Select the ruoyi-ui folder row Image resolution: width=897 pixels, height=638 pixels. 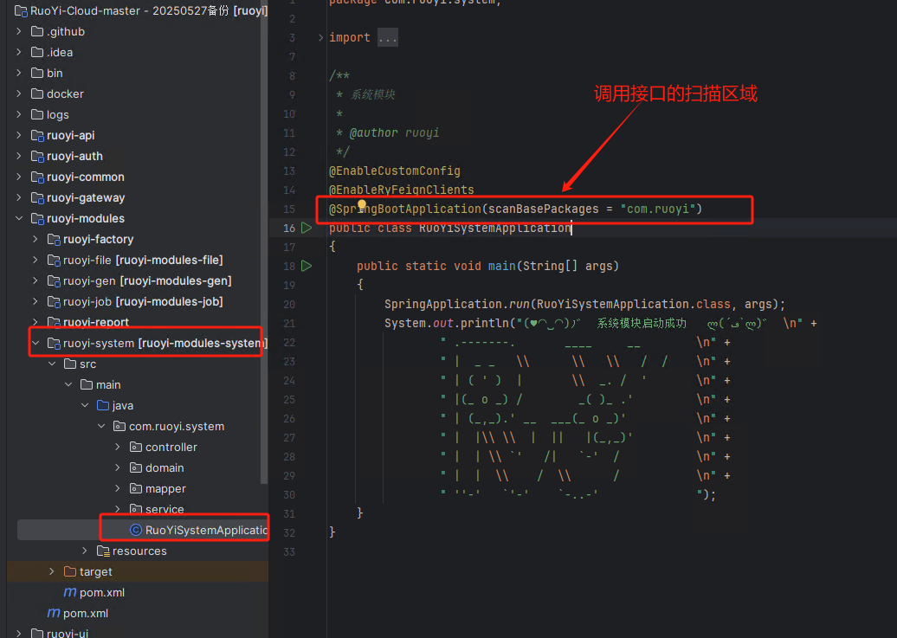pyautogui.click(x=138, y=633)
